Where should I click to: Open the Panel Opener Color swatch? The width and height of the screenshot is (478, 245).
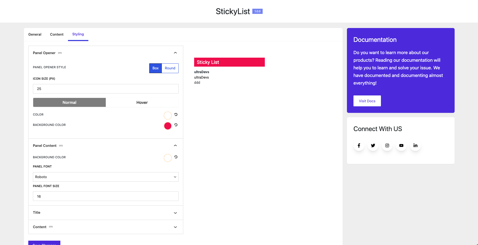(168, 116)
